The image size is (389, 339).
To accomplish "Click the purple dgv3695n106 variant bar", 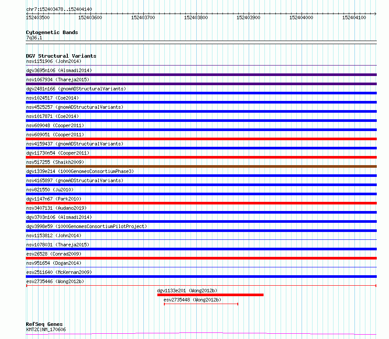I will (x=201, y=75).
